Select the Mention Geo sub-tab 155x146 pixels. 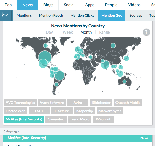point(112,15)
